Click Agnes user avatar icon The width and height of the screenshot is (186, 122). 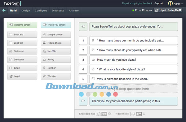click(170, 3)
